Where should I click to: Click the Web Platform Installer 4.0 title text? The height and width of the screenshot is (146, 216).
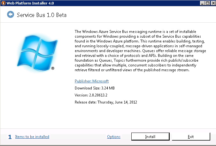tap(30, 3)
